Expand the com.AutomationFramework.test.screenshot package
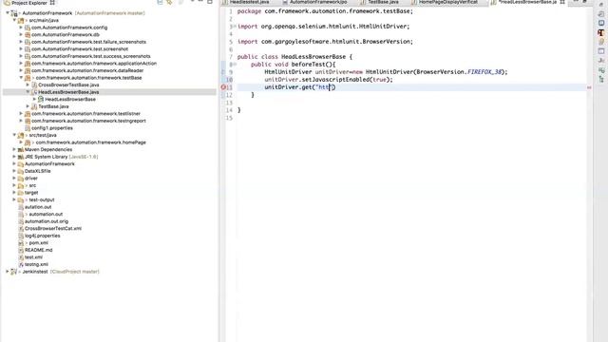 tap(21, 48)
